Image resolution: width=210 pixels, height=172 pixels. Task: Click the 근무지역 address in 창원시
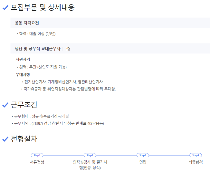pos(68,123)
